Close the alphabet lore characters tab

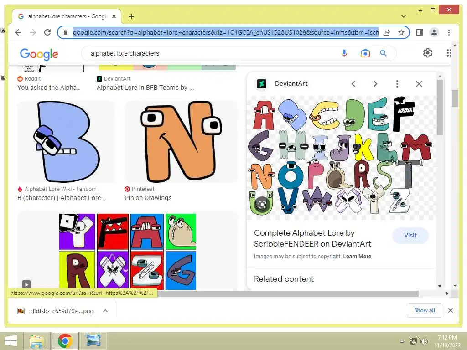pos(114,16)
